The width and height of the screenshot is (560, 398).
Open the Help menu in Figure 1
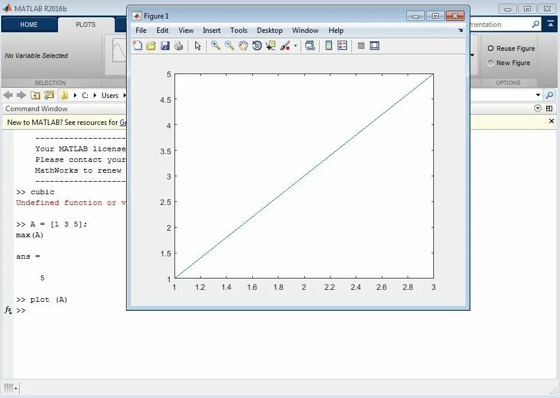pyautogui.click(x=336, y=30)
